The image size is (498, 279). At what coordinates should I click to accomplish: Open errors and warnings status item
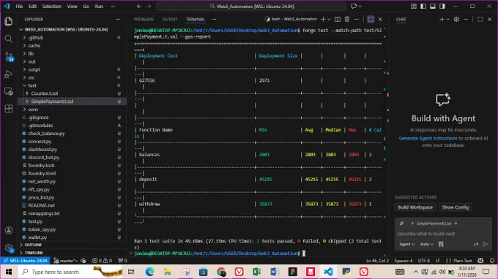click(102, 261)
